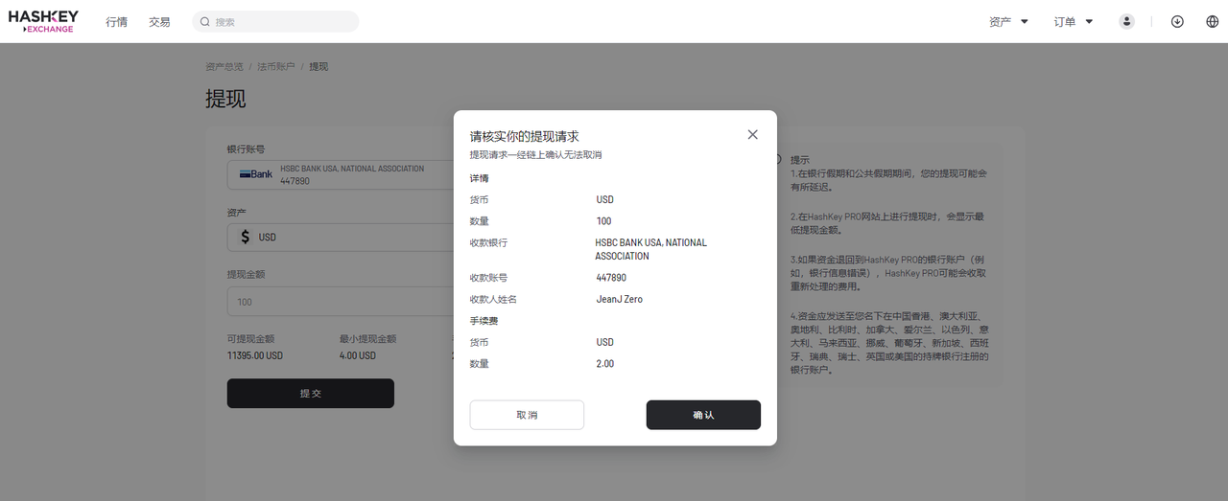The width and height of the screenshot is (1228, 501).
Task: Open the globe language icon
Action: pos(1212,21)
